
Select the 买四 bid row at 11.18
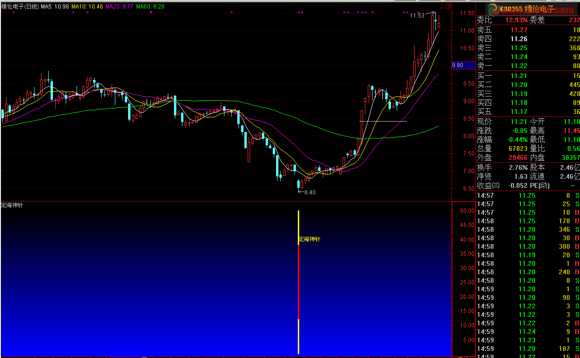528,103
